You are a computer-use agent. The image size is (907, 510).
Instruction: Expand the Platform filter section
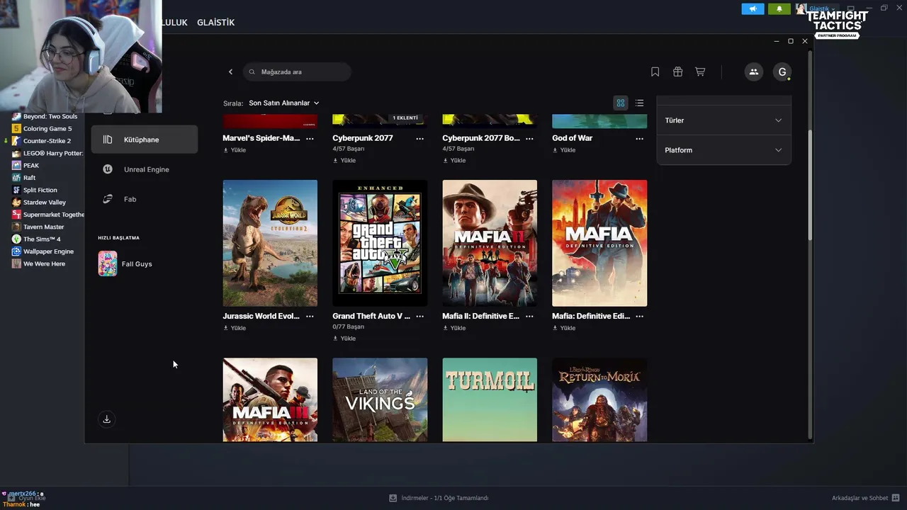coord(723,150)
